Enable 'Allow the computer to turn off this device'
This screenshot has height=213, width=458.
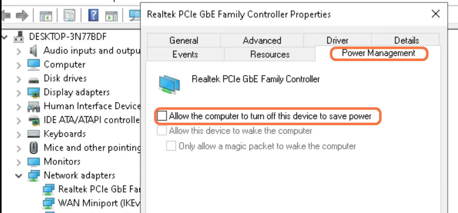click(x=162, y=116)
